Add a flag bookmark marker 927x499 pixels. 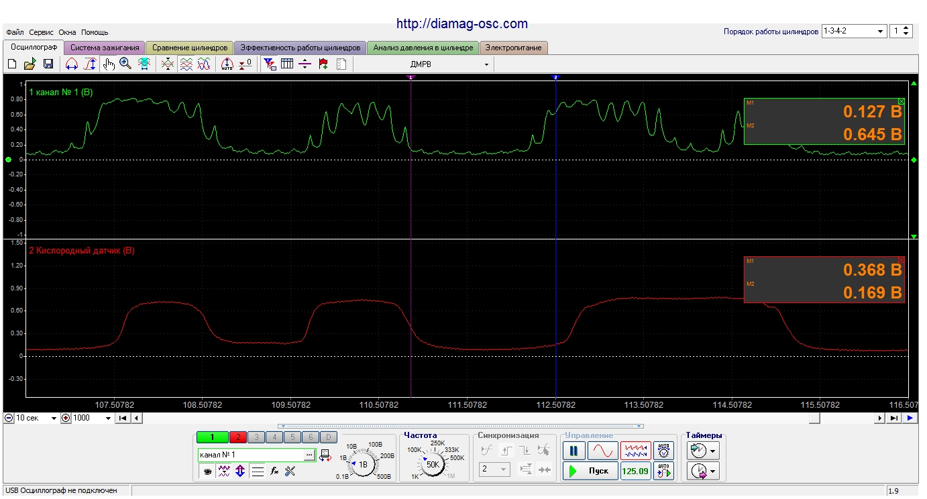[x=323, y=64]
